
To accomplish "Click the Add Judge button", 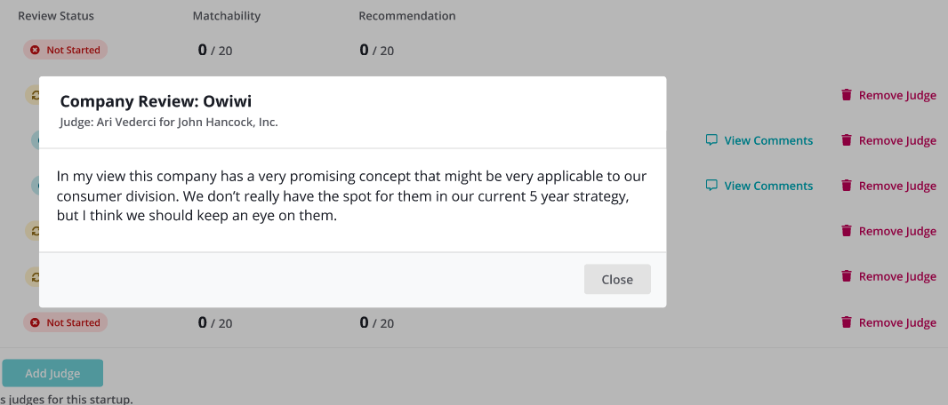I will coord(52,373).
